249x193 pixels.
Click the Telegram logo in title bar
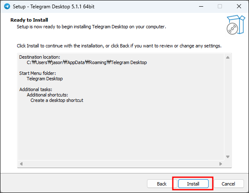7,7
